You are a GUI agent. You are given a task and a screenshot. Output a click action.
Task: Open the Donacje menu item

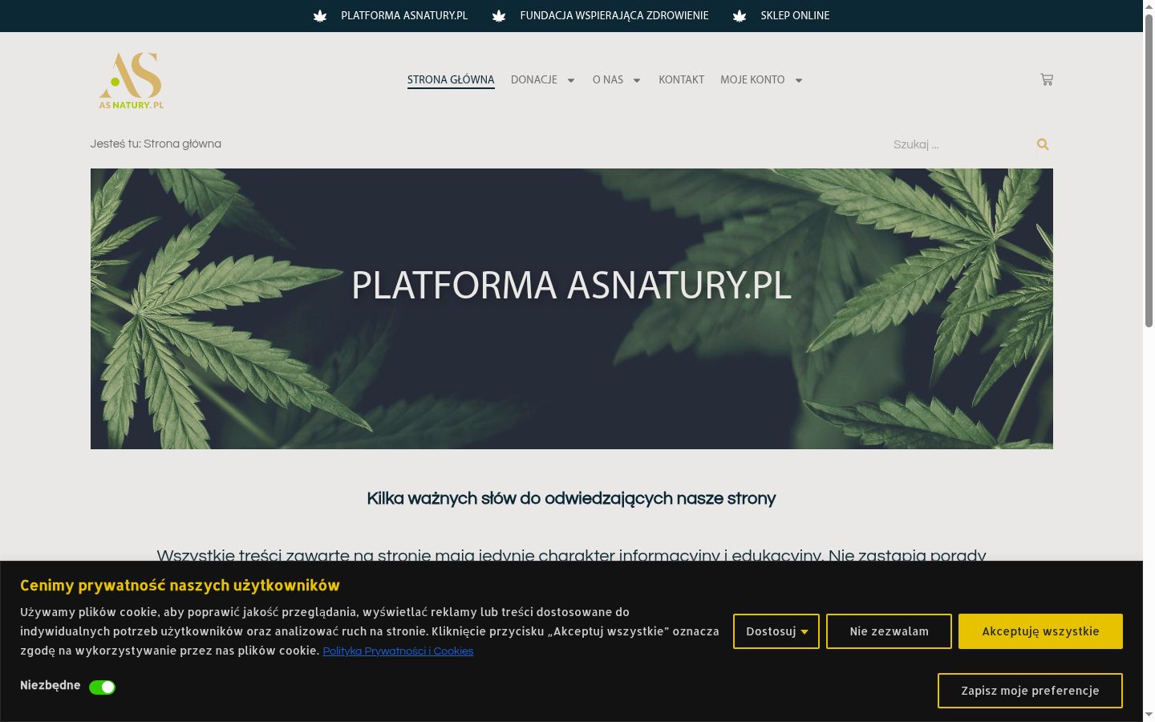(x=534, y=79)
